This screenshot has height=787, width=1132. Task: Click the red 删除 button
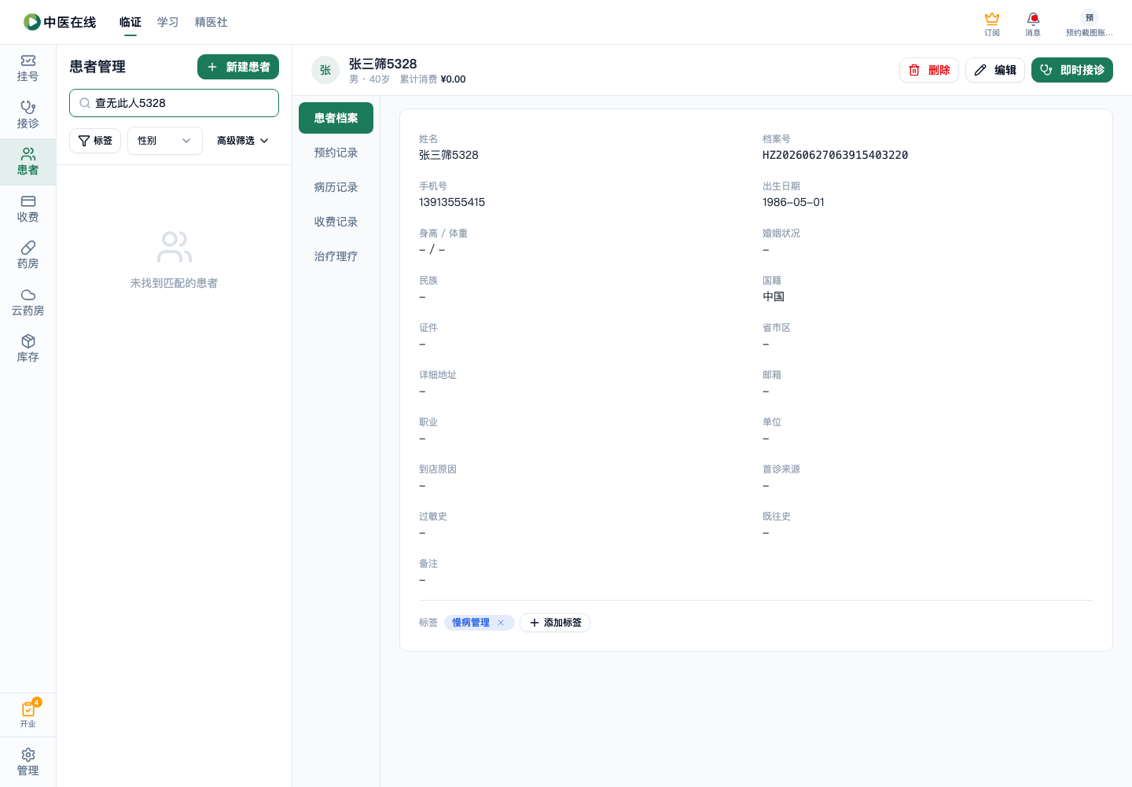[929, 70]
